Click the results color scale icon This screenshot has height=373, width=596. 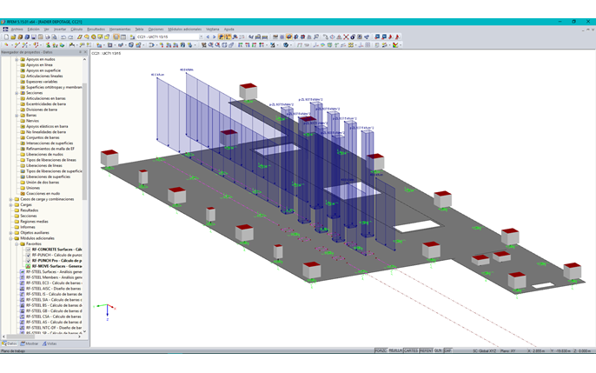pos(395,45)
